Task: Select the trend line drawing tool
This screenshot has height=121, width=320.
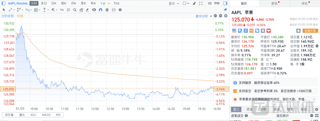Action: click(x=10, y=10)
